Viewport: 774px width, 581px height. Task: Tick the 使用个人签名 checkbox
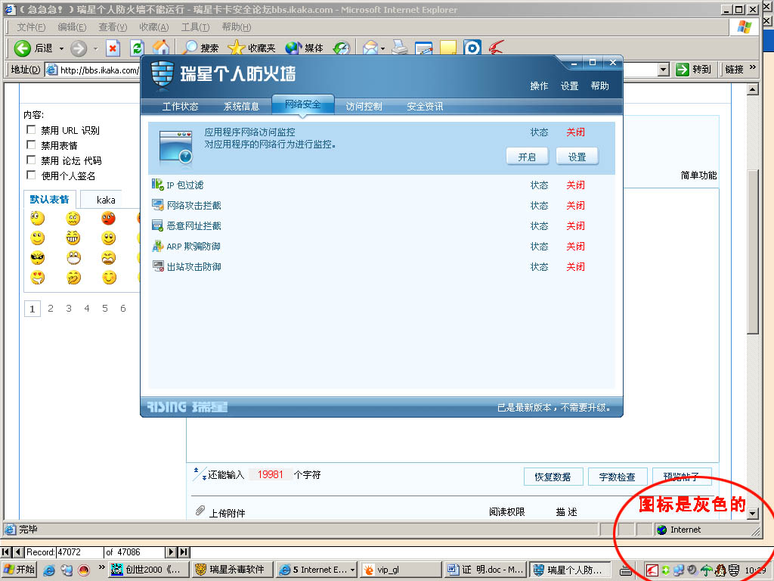(31, 175)
